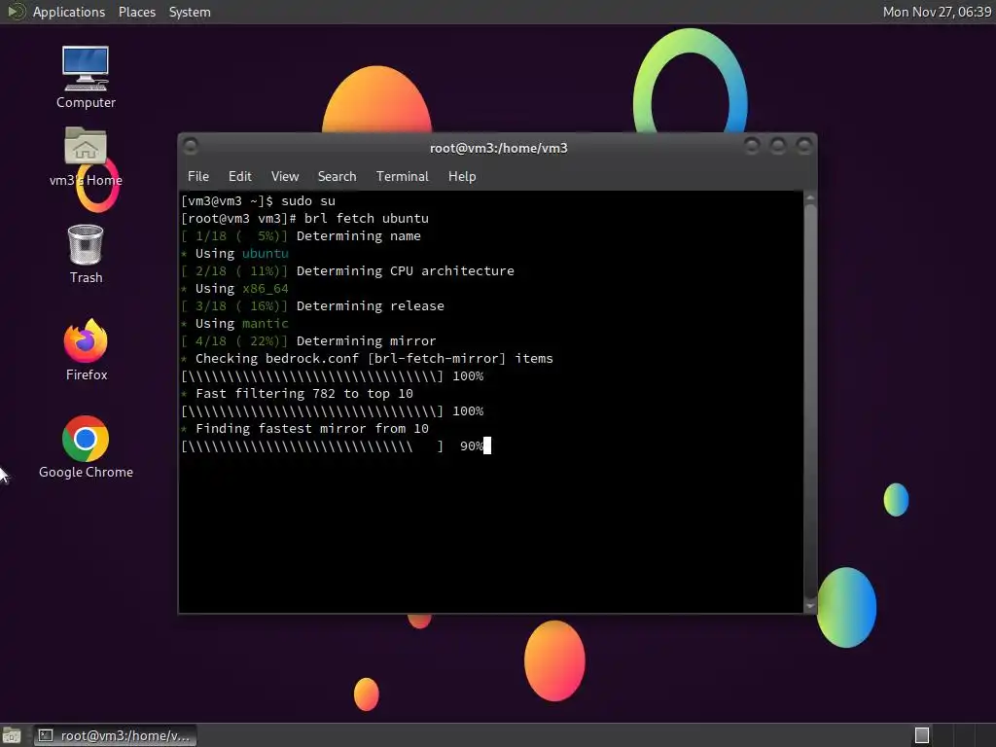The image size is (996, 747).
Task: Click the 'Using ubuntu' output line
Action: tap(235, 254)
